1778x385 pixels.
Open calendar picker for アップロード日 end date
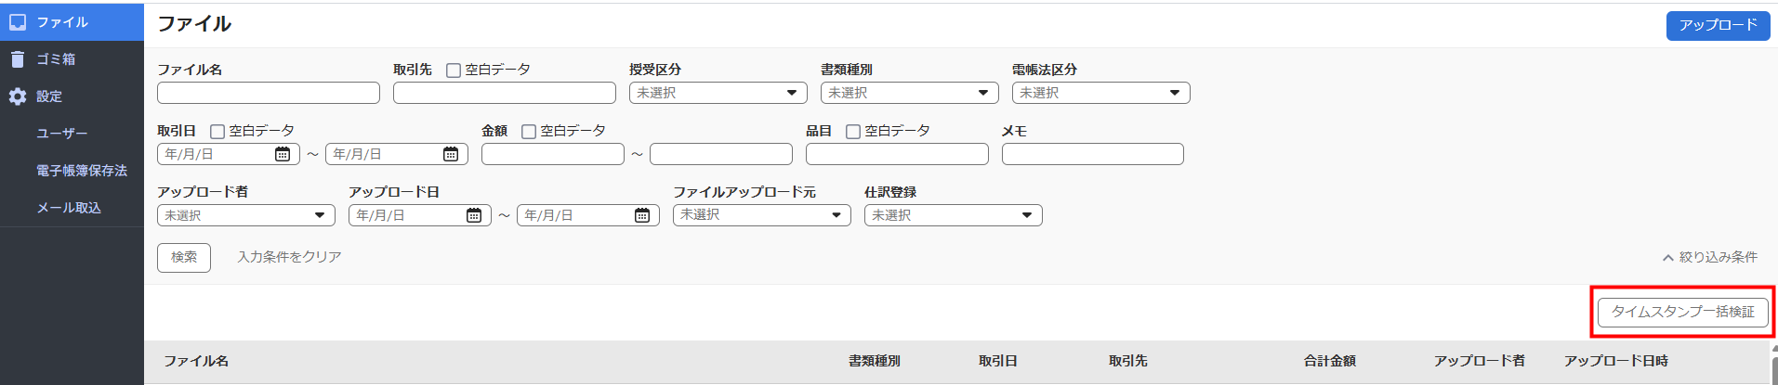coord(642,215)
